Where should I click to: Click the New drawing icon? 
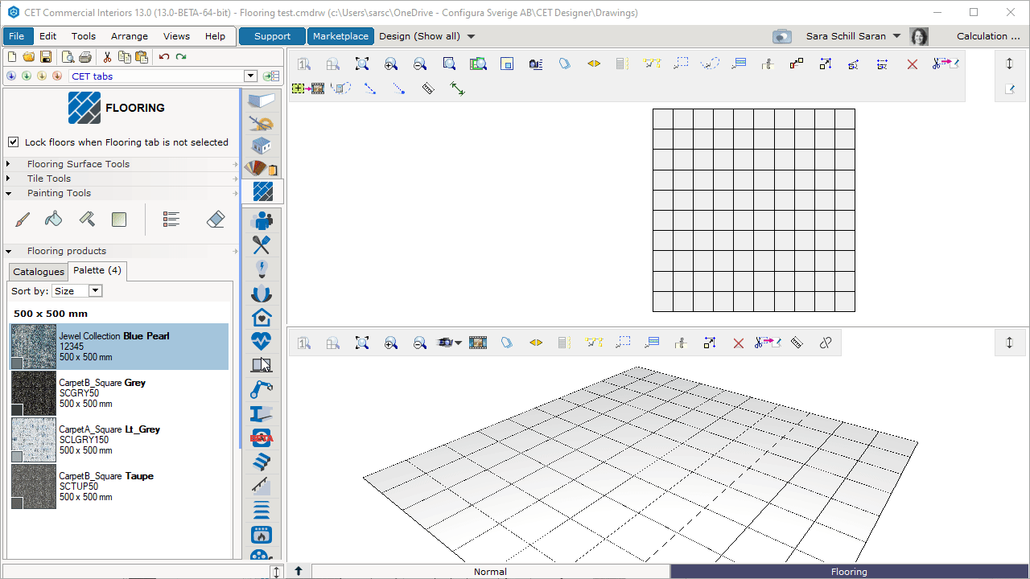click(11, 56)
